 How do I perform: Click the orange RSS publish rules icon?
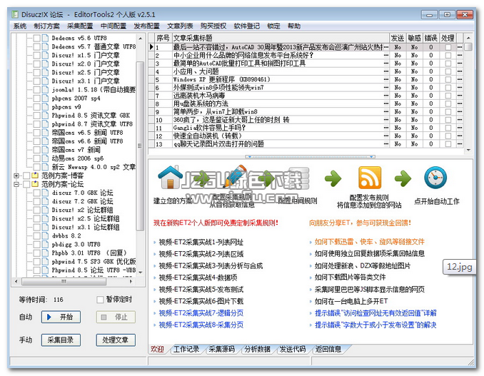[x=370, y=178]
